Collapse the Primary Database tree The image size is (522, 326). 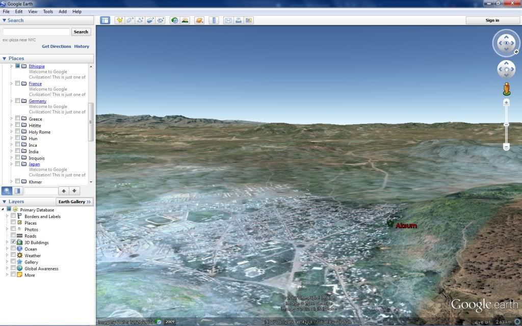(3, 209)
